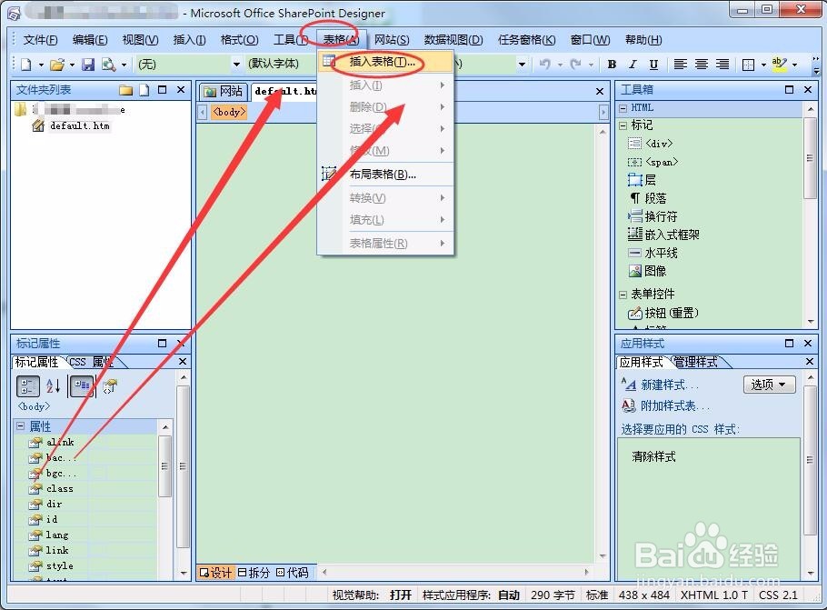This screenshot has width=827, height=610.
Task: Click 新建样式... link
Action: coord(670,385)
